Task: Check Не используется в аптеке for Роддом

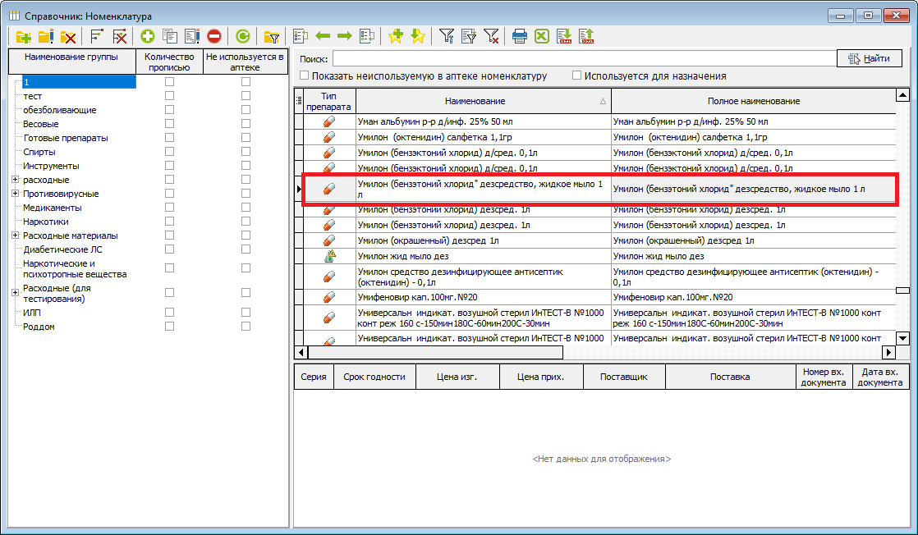Action: coord(246,326)
